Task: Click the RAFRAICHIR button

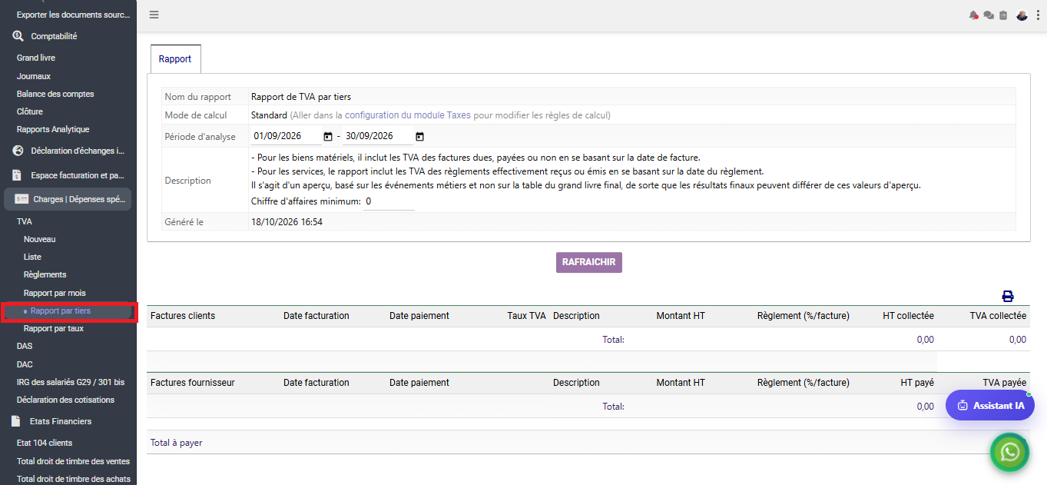Action: coord(589,262)
